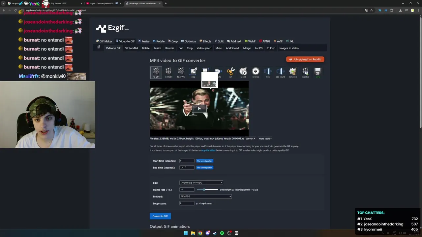Click the Start time input field
This screenshot has width=422, height=237.
coord(187,161)
